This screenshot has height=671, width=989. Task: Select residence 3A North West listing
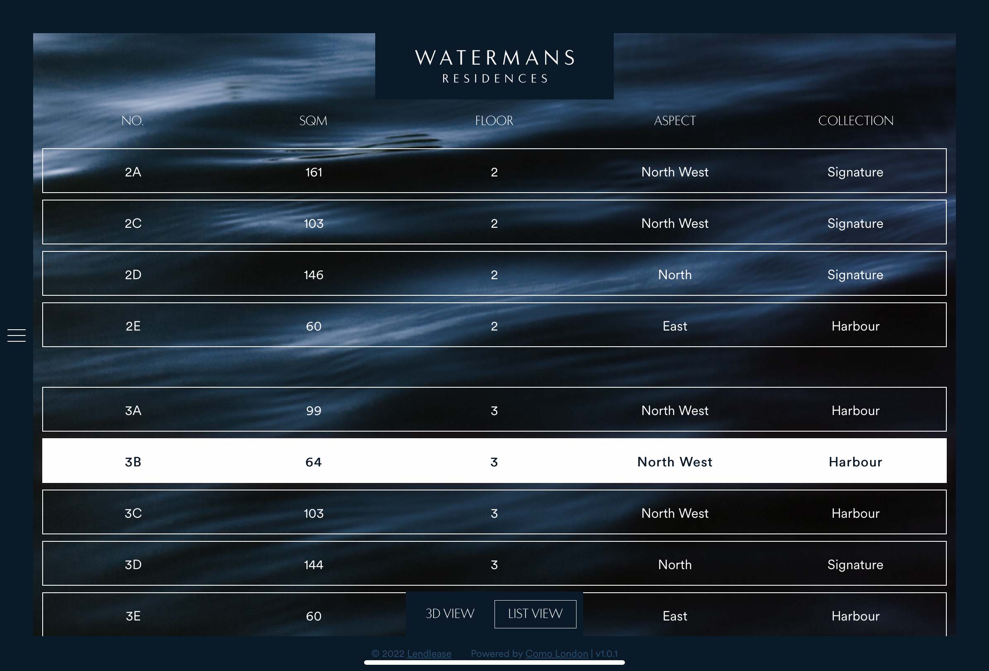(x=494, y=409)
